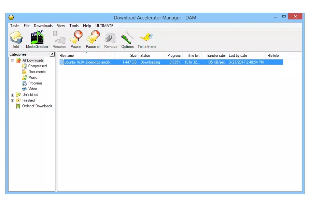Select the Music category icon
310x207 pixels.
pyautogui.click(x=24, y=78)
